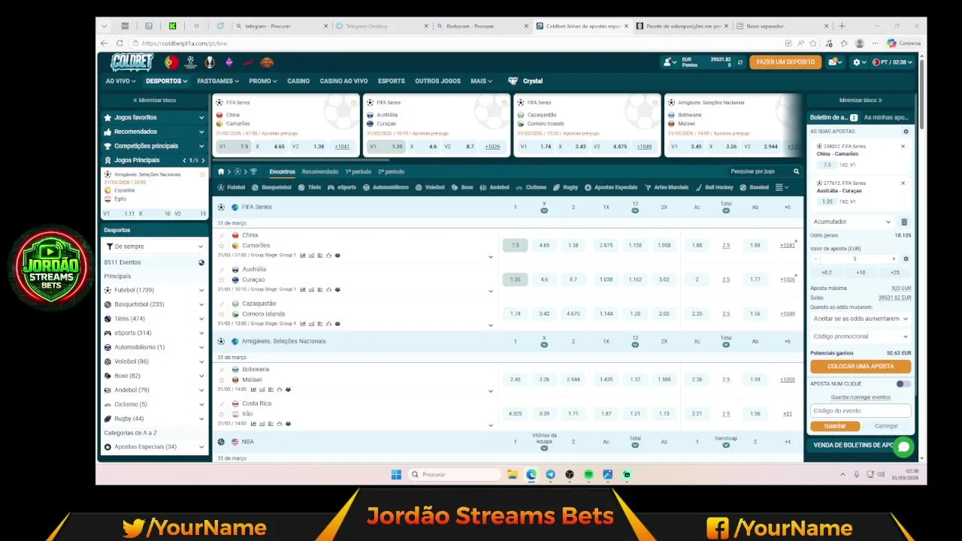The image size is (962, 541).
Task: Select Ténis in sports filter bar
Action: tap(310, 187)
